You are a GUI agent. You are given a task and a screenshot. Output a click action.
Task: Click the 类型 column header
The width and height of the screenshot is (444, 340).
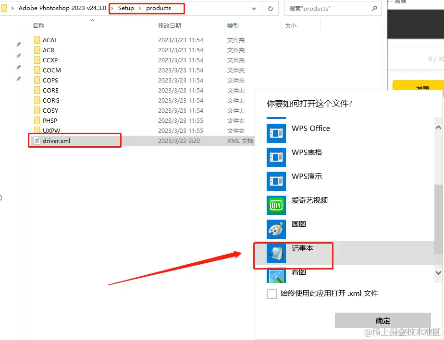(233, 26)
